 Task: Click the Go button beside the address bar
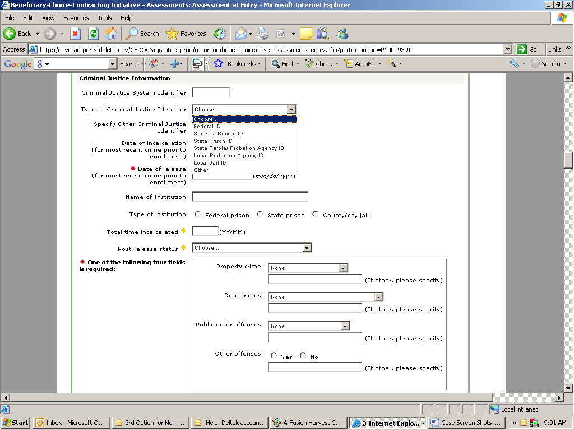point(527,49)
